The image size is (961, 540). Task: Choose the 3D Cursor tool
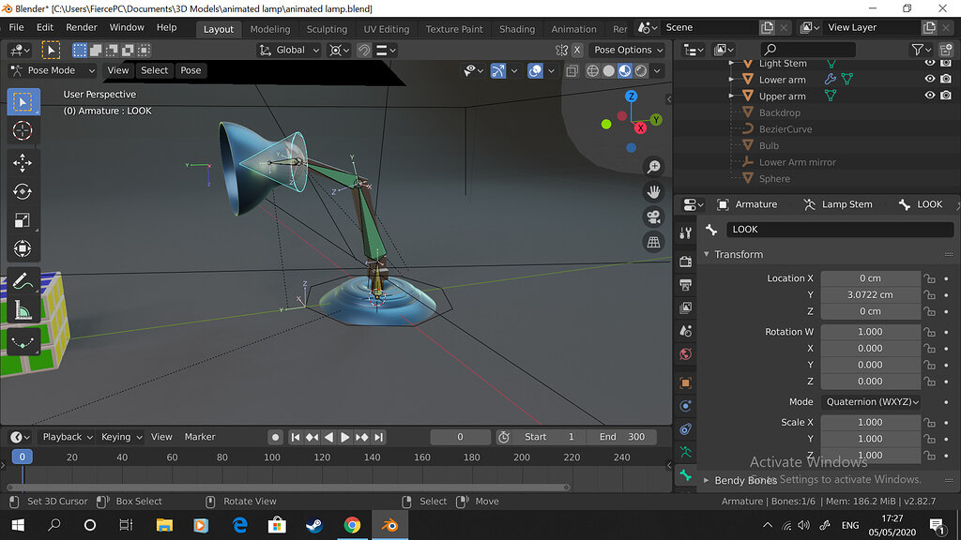click(23, 131)
